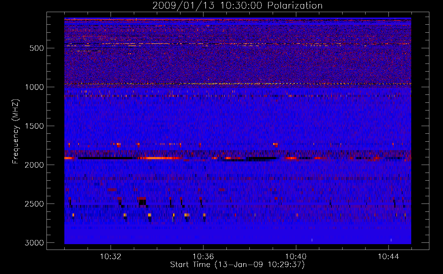443x274 pixels.
Task: Click the 10:44 time tick label
Action: tap(388, 257)
